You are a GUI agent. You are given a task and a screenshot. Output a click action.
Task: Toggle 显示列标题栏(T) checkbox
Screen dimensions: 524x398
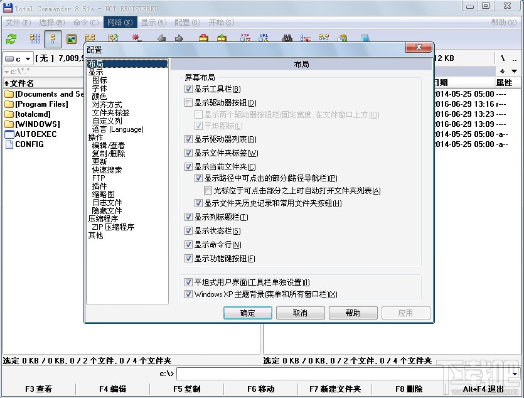pyautogui.click(x=188, y=217)
